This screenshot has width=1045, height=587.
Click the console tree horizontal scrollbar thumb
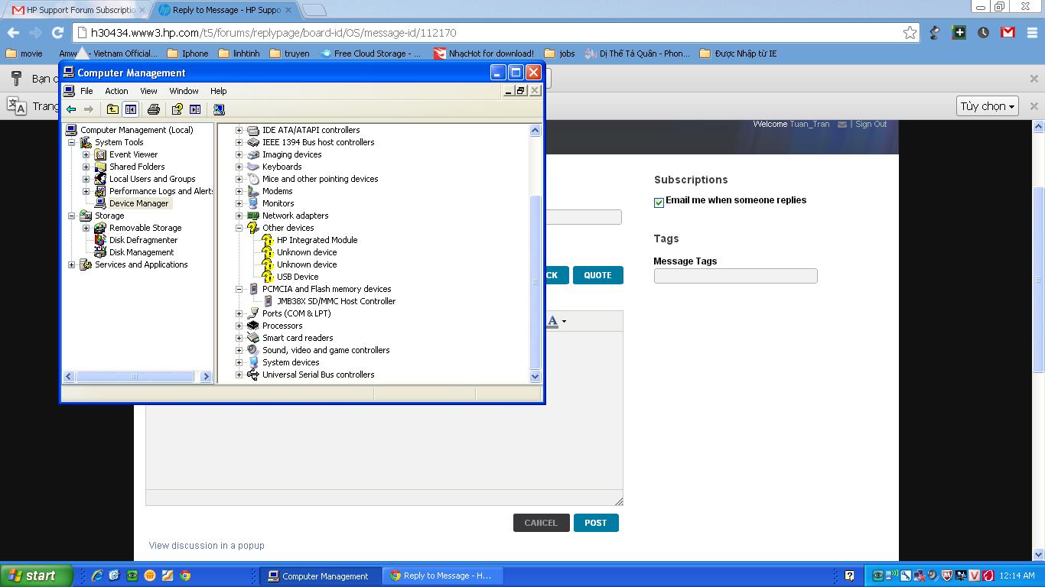coord(135,376)
